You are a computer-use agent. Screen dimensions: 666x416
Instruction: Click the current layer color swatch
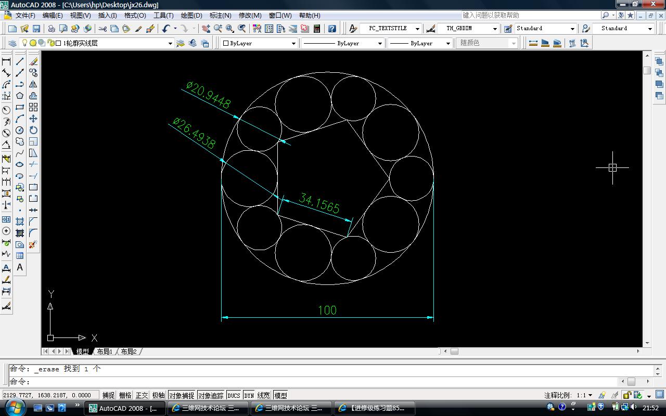pyautogui.click(x=58, y=43)
